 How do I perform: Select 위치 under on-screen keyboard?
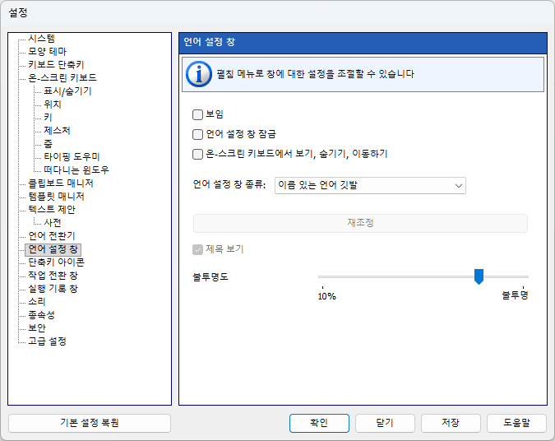(53, 104)
